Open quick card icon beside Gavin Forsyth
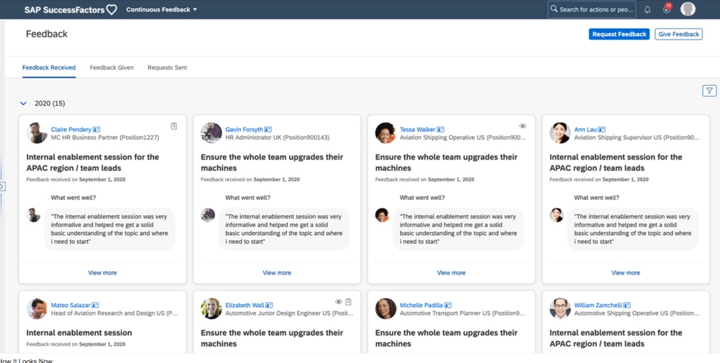 (x=268, y=130)
